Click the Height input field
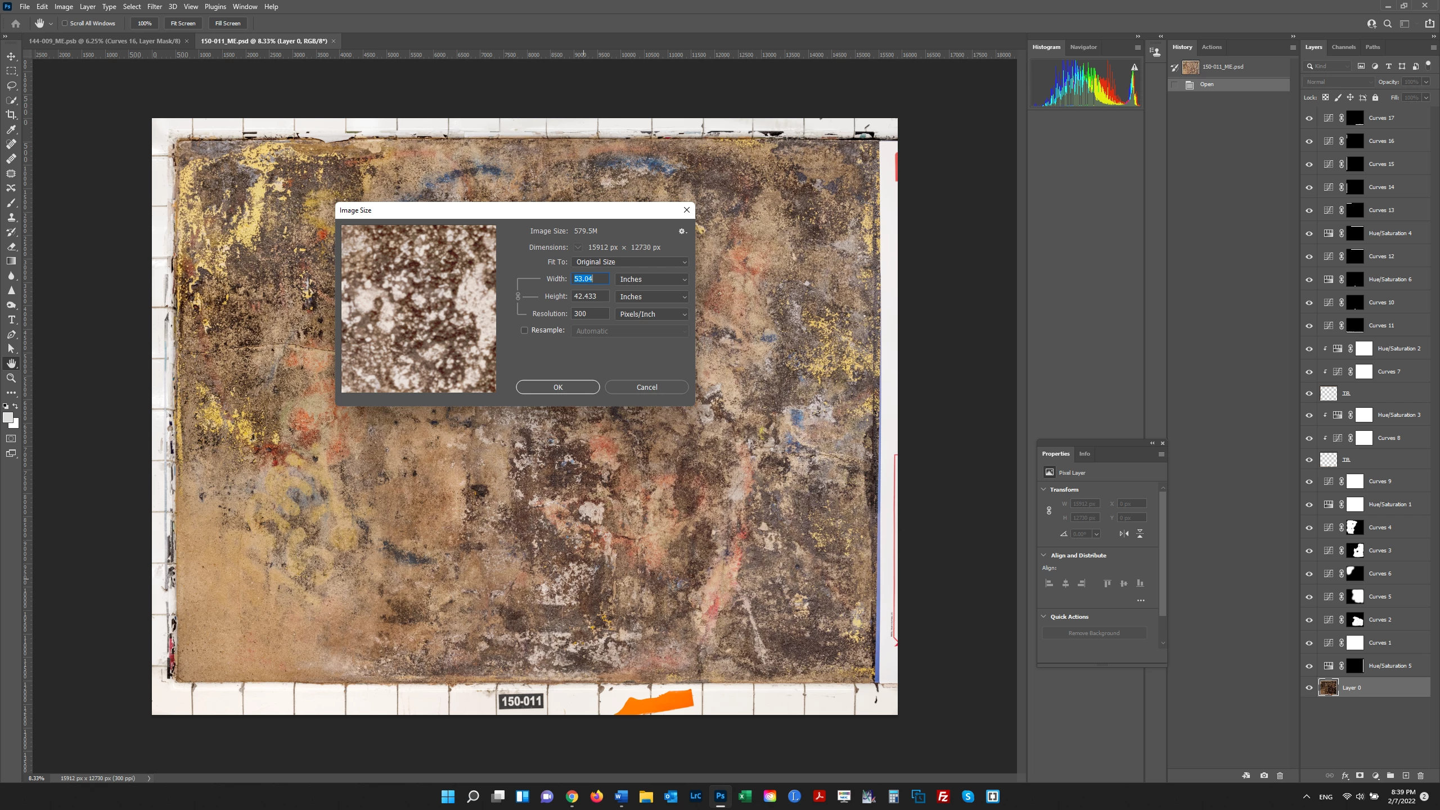 [x=589, y=296]
